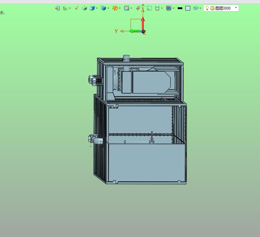The height and width of the screenshot is (237, 260).
Task: Toggle the layer lightbulb visibility icon
Action: coord(207,8)
